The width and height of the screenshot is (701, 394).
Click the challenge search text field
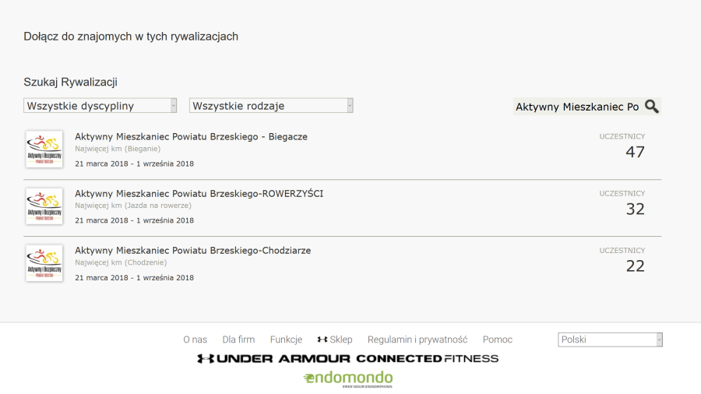(576, 107)
